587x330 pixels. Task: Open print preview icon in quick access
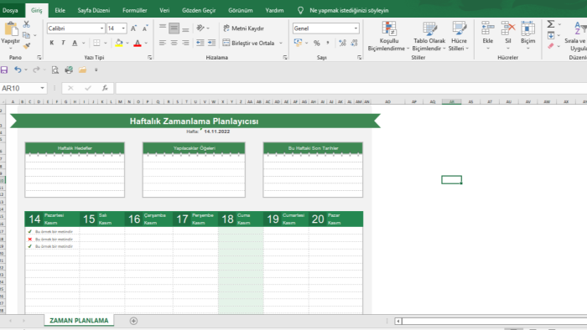(55, 70)
